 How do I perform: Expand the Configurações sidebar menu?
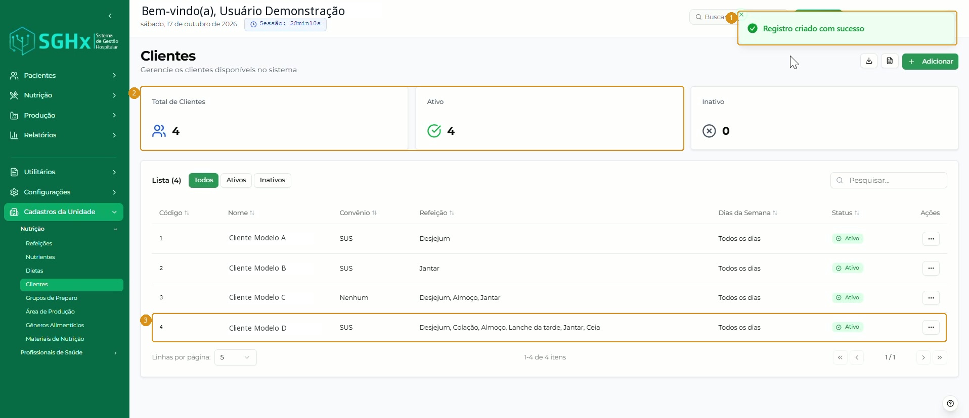click(x=64, y=192)
